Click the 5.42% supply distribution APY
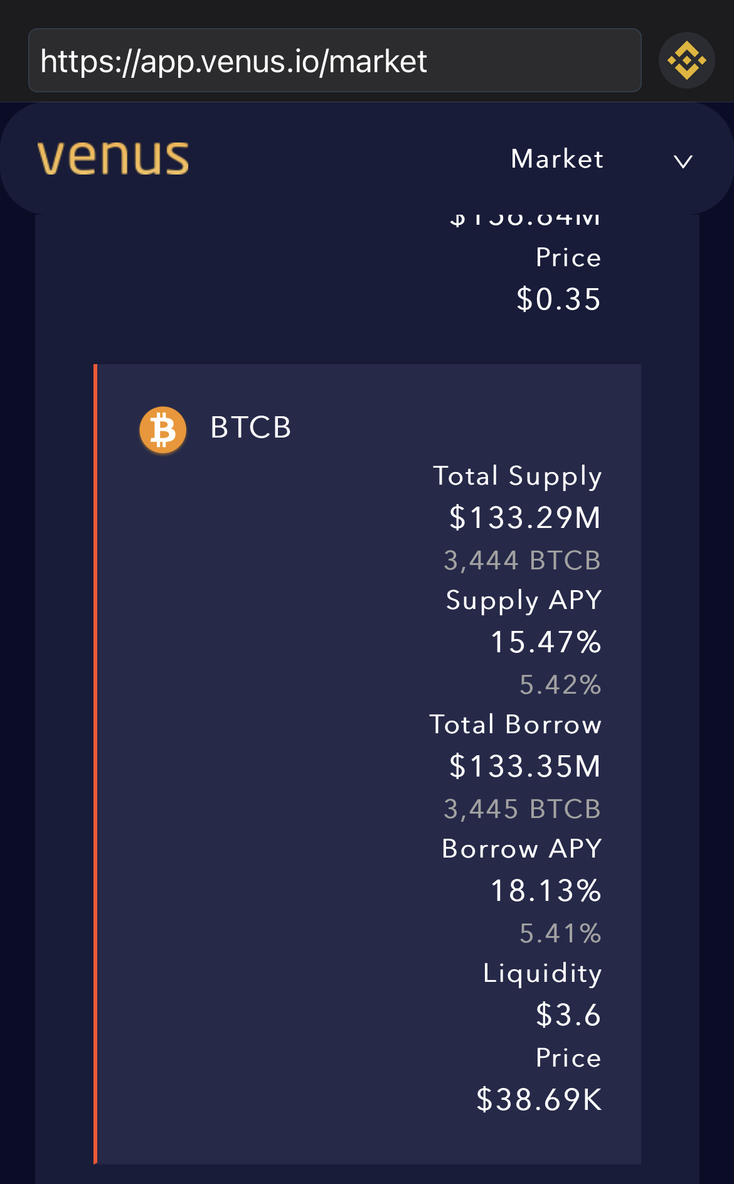Screen dimensions: 734x1184 560,684
